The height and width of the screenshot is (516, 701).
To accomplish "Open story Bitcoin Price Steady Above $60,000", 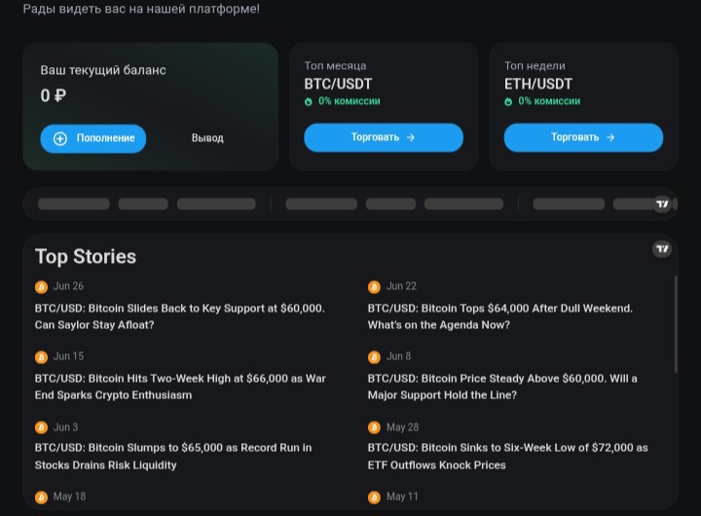I will pyautogui.click(x=502, y=387).
